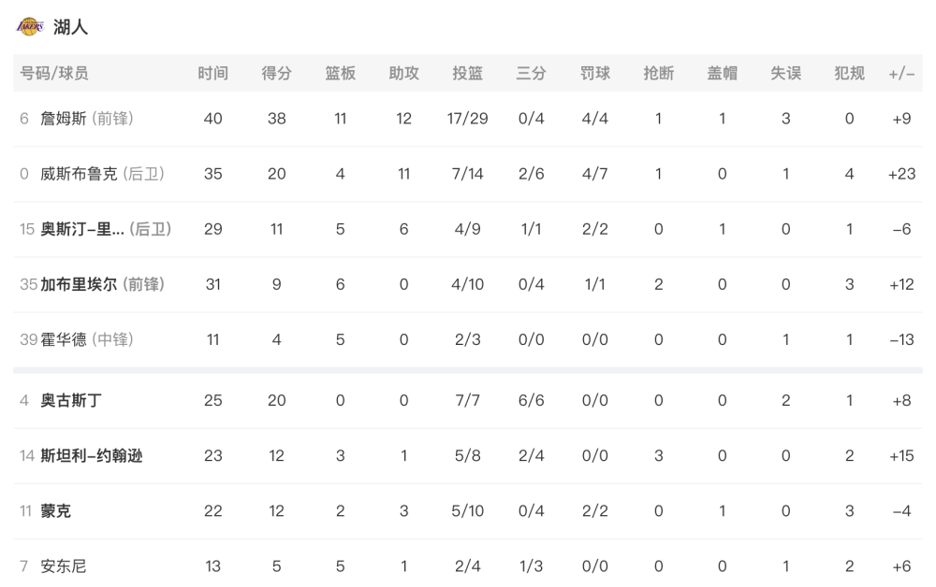
Task: Sort by 得分 column header
Action: [x=276, y=73]
